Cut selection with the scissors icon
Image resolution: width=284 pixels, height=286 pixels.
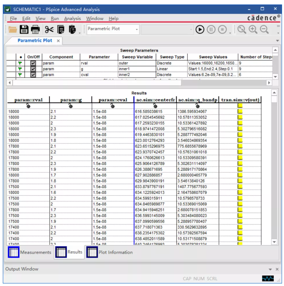click(49, 30)
